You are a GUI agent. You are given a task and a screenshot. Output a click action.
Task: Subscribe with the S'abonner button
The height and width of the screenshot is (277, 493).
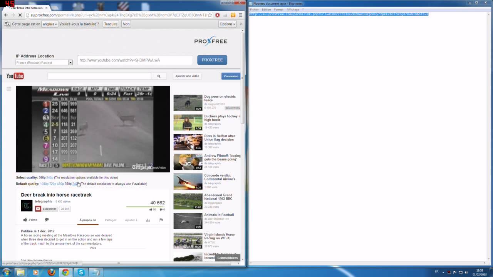click(46, 209)
